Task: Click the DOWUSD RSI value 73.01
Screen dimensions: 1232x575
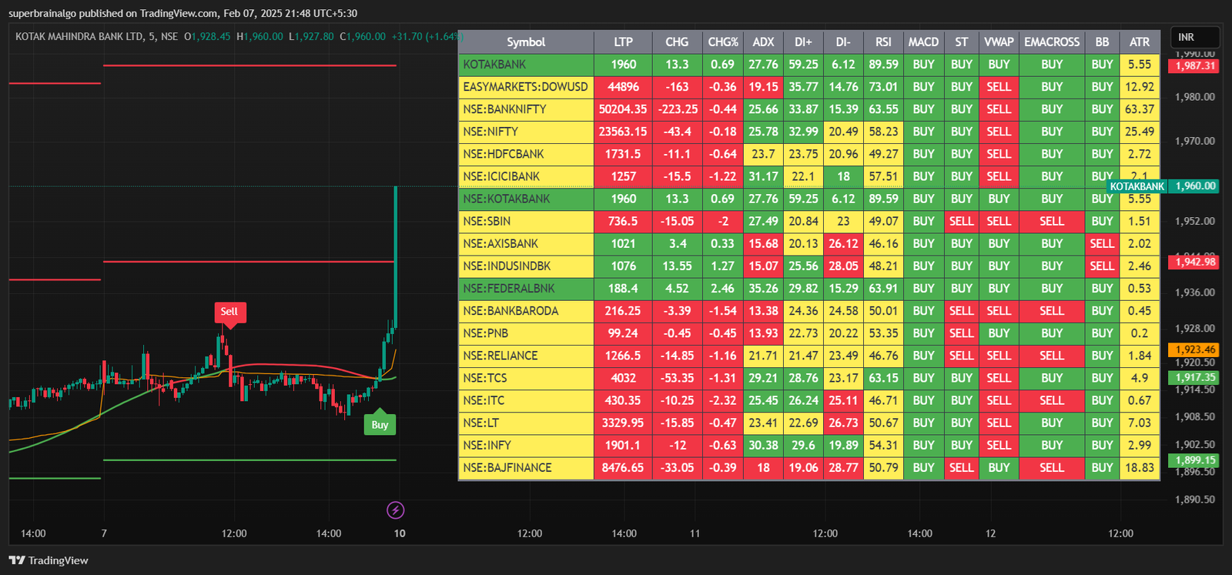Action: [x=883, y=87]
